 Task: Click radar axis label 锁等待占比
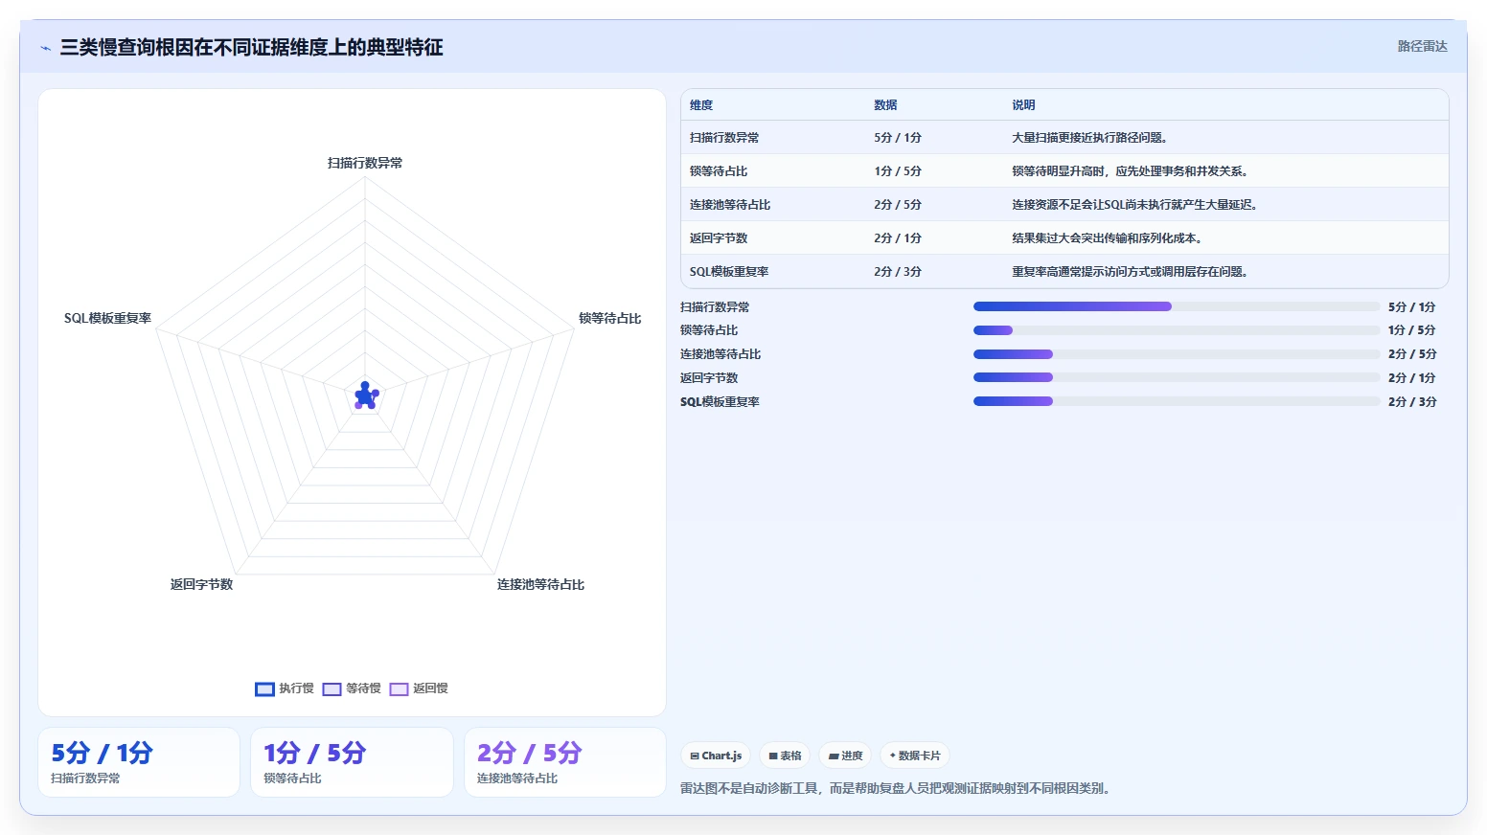(610, 318)
